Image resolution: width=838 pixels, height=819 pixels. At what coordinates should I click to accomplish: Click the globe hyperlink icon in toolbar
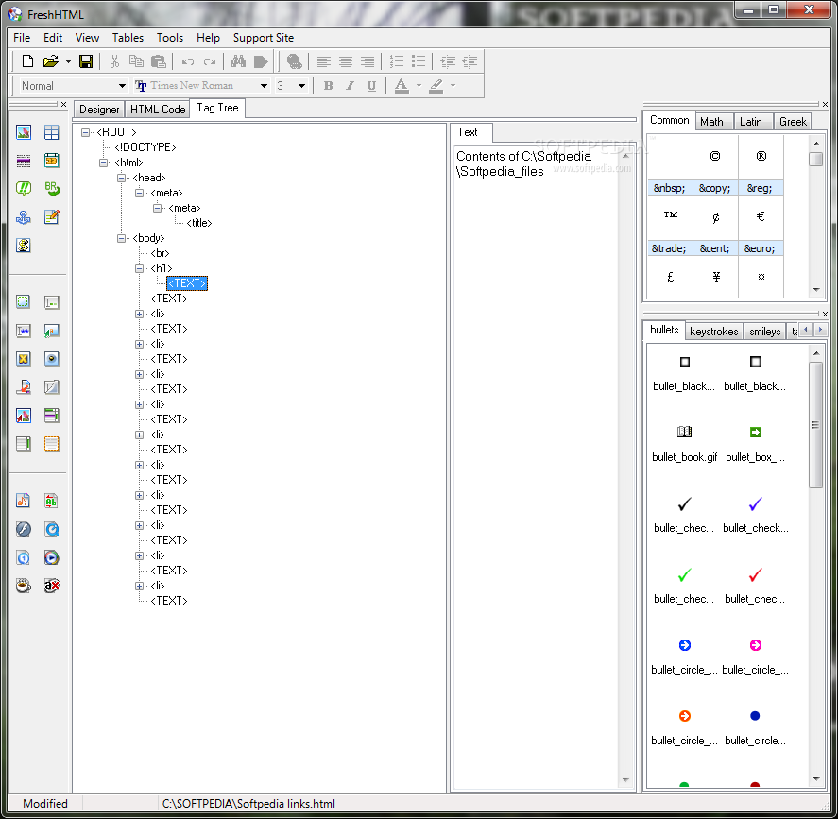pos(294,61)
